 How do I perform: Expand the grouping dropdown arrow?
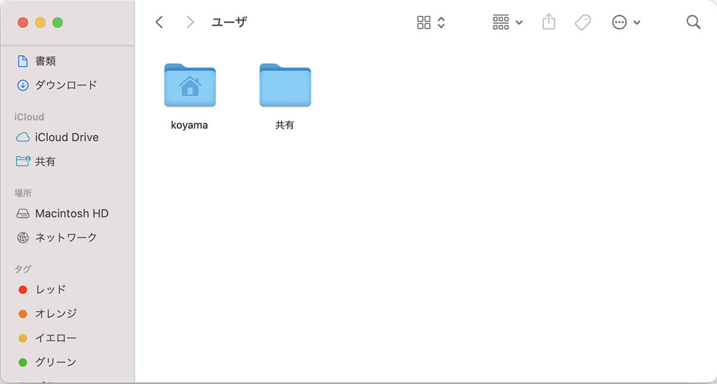[519, 23]
